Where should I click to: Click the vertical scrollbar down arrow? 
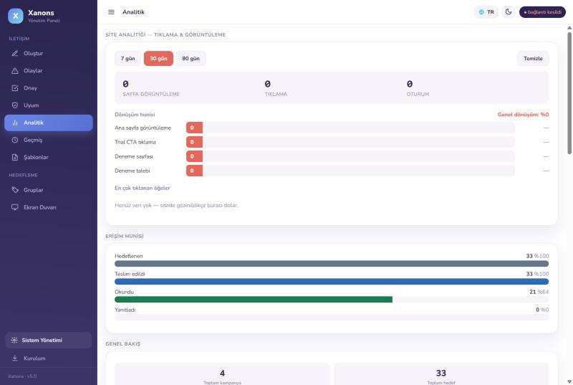[569, 381]
